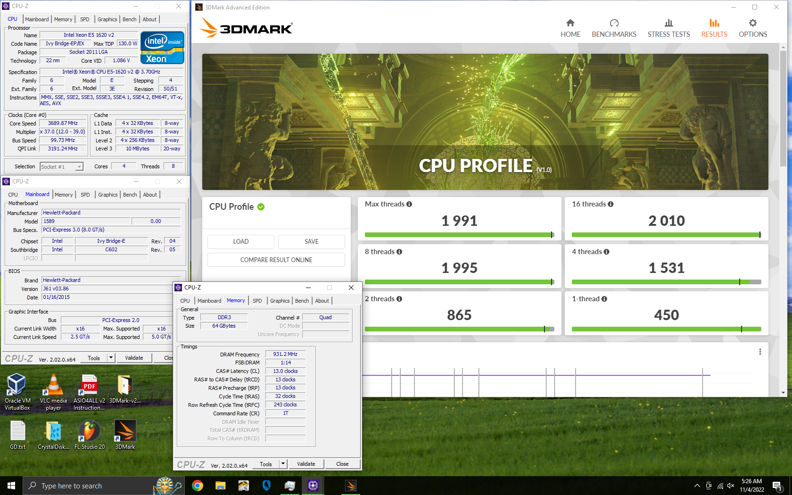Open the 3DMark-v2 archive desktop icon

click(125, 389)
